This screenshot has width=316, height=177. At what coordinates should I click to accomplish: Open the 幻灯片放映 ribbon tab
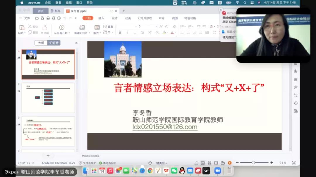click(145, 18)
